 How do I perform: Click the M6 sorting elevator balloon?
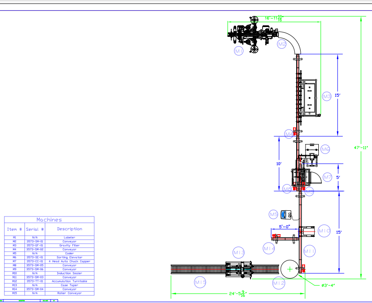pos(325,149)
